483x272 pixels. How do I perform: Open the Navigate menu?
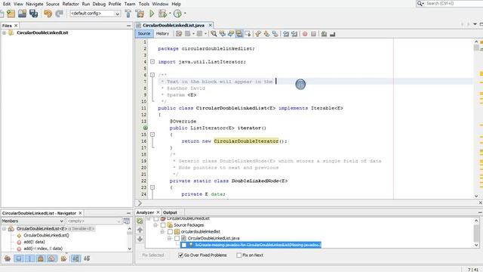click(x=35, y=4)
